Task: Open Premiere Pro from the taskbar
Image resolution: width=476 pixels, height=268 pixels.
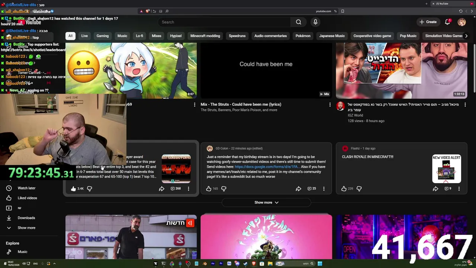Action: tap(221, 264)
